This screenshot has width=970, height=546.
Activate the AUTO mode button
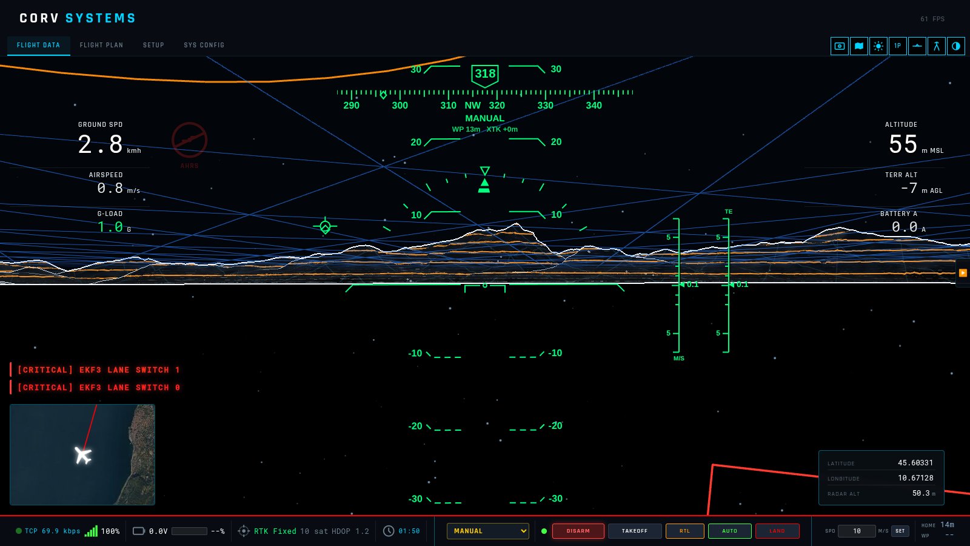click(x=730, y=531)
